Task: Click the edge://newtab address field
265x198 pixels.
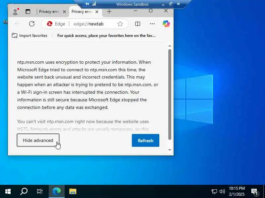Action: click(88, 24)
